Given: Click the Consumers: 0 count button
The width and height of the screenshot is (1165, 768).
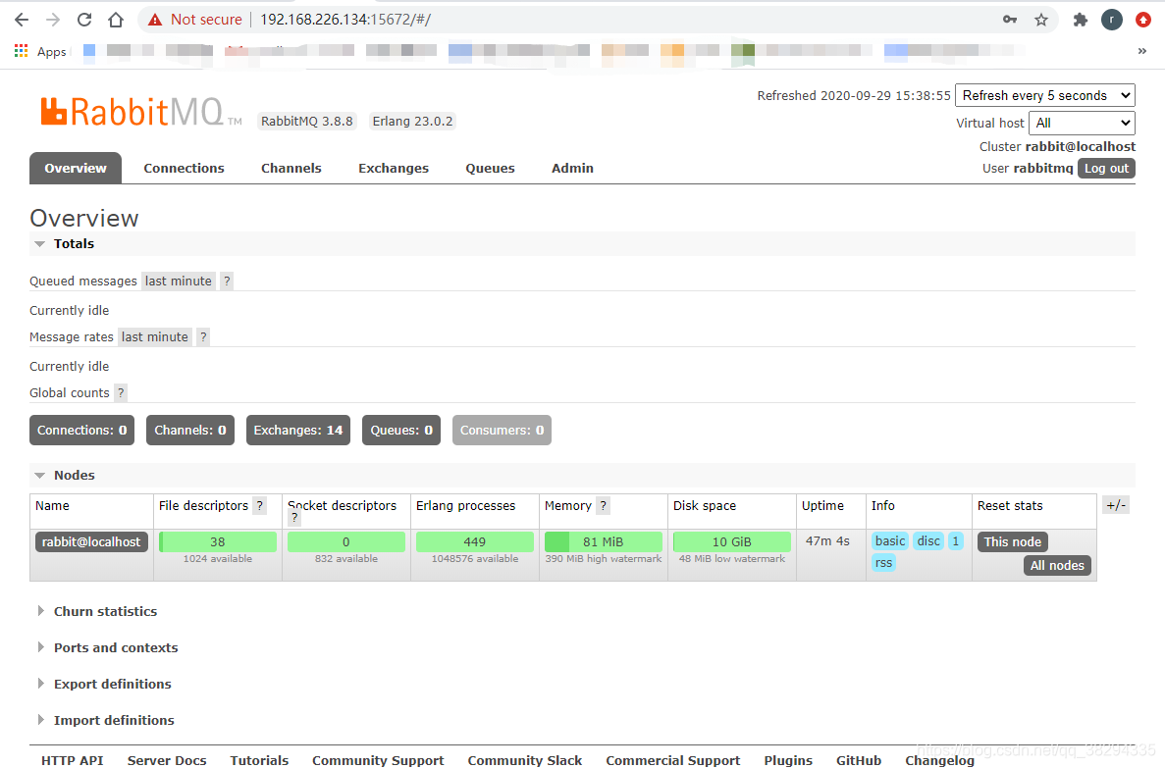Looking at the screenshot, I should coord(502,430).
